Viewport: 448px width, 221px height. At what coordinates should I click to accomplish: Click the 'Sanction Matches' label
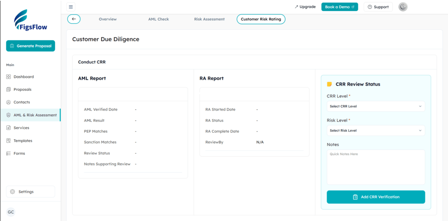pos(100,142)
